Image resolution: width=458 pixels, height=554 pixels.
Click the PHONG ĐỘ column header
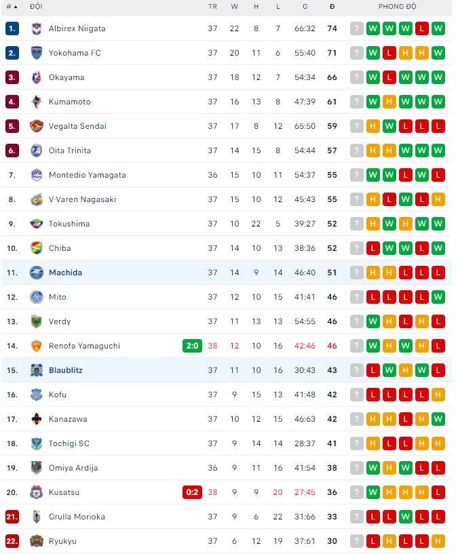pyautogui.click(x=397, y=6)
